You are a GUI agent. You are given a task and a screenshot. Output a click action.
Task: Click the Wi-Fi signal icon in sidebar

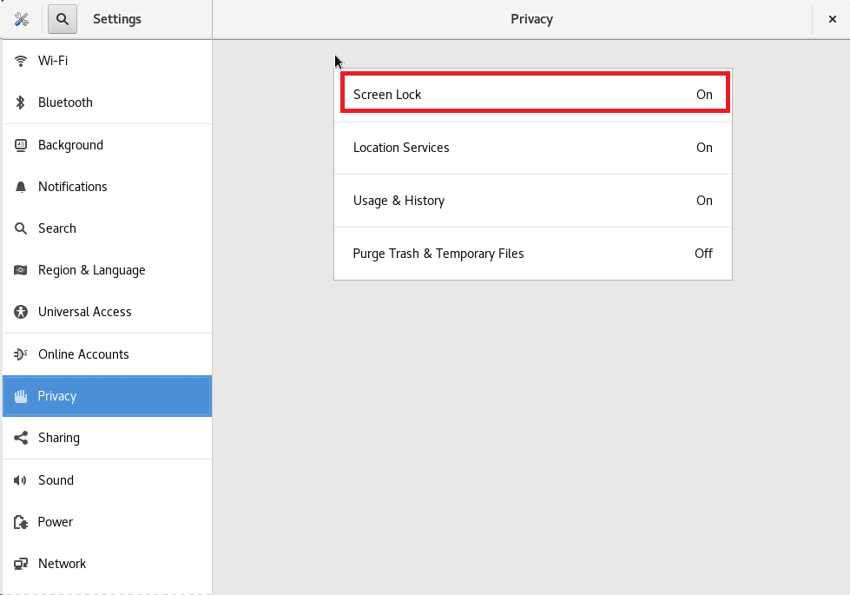(21, 61)
